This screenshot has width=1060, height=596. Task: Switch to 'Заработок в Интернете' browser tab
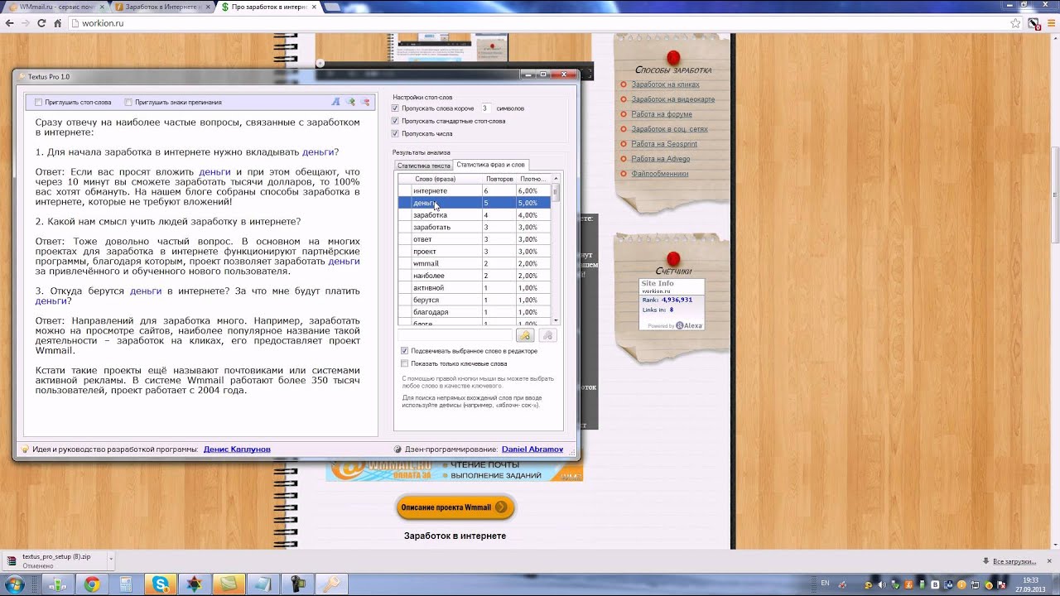(162, 7)
